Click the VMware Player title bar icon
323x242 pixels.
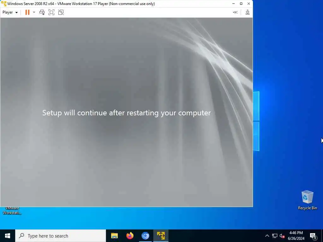4,4
